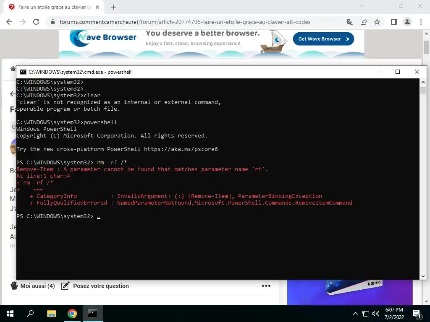The height and width of the screenshot is (322, 430).
Task: Open the Windows Start menu
Action: click(10, 314)
